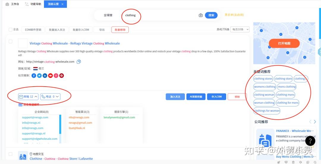This screenshot has width=321, height=164.
Task: Click the 存入CRM button for ReRags
Action: tap(217, 97)
